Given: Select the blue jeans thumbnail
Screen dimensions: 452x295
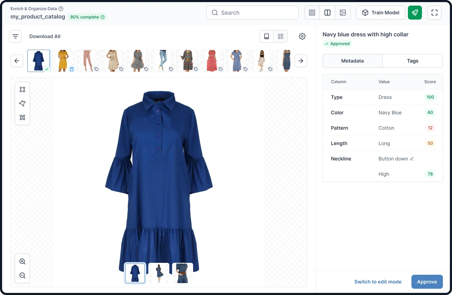Looking at the screenshot, I should pyautogui.click(x=163, y=61).
